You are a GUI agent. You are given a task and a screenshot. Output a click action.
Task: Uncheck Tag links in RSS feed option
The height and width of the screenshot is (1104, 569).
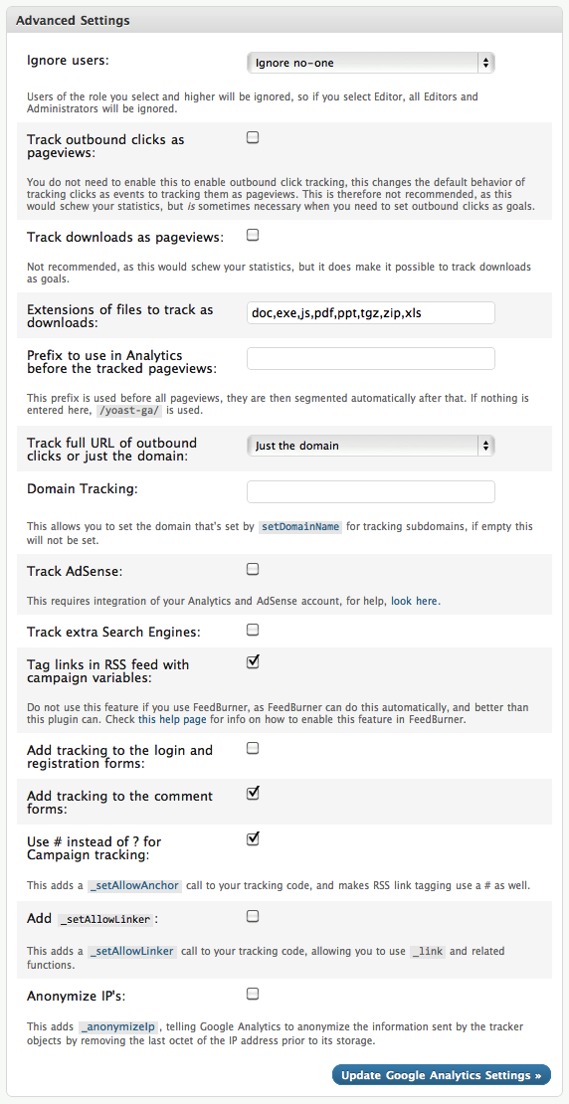click(x=253, y=661)
